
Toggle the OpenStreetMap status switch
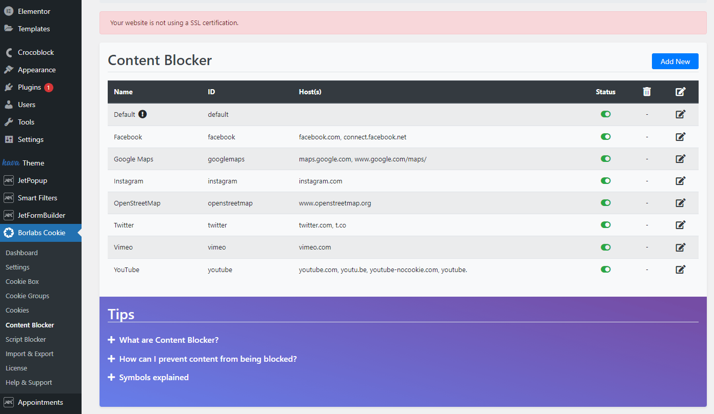pyautogui.click(x=606, y=203)
